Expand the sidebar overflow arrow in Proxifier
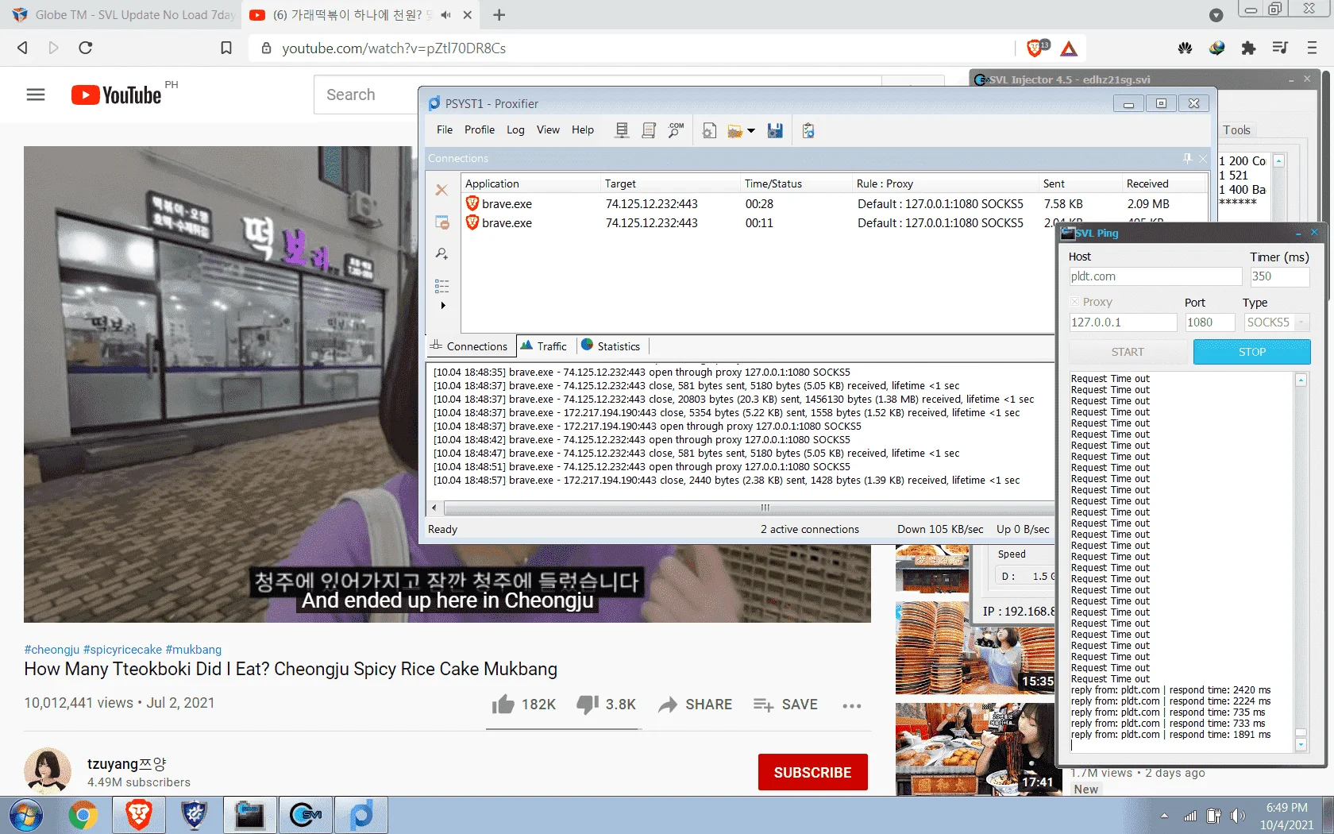Screen dimensions: 1334x834 click(443, 306)
